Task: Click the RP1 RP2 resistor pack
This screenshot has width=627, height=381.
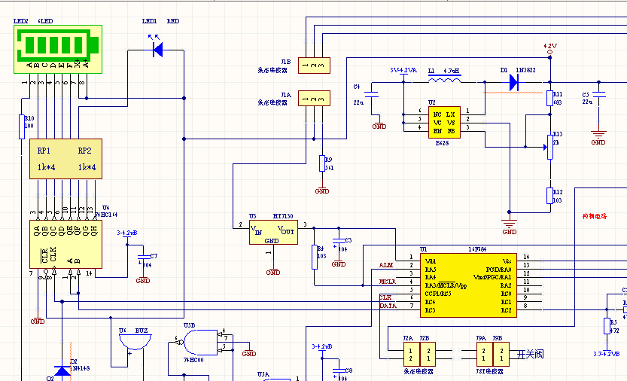Action: (66, 159)
